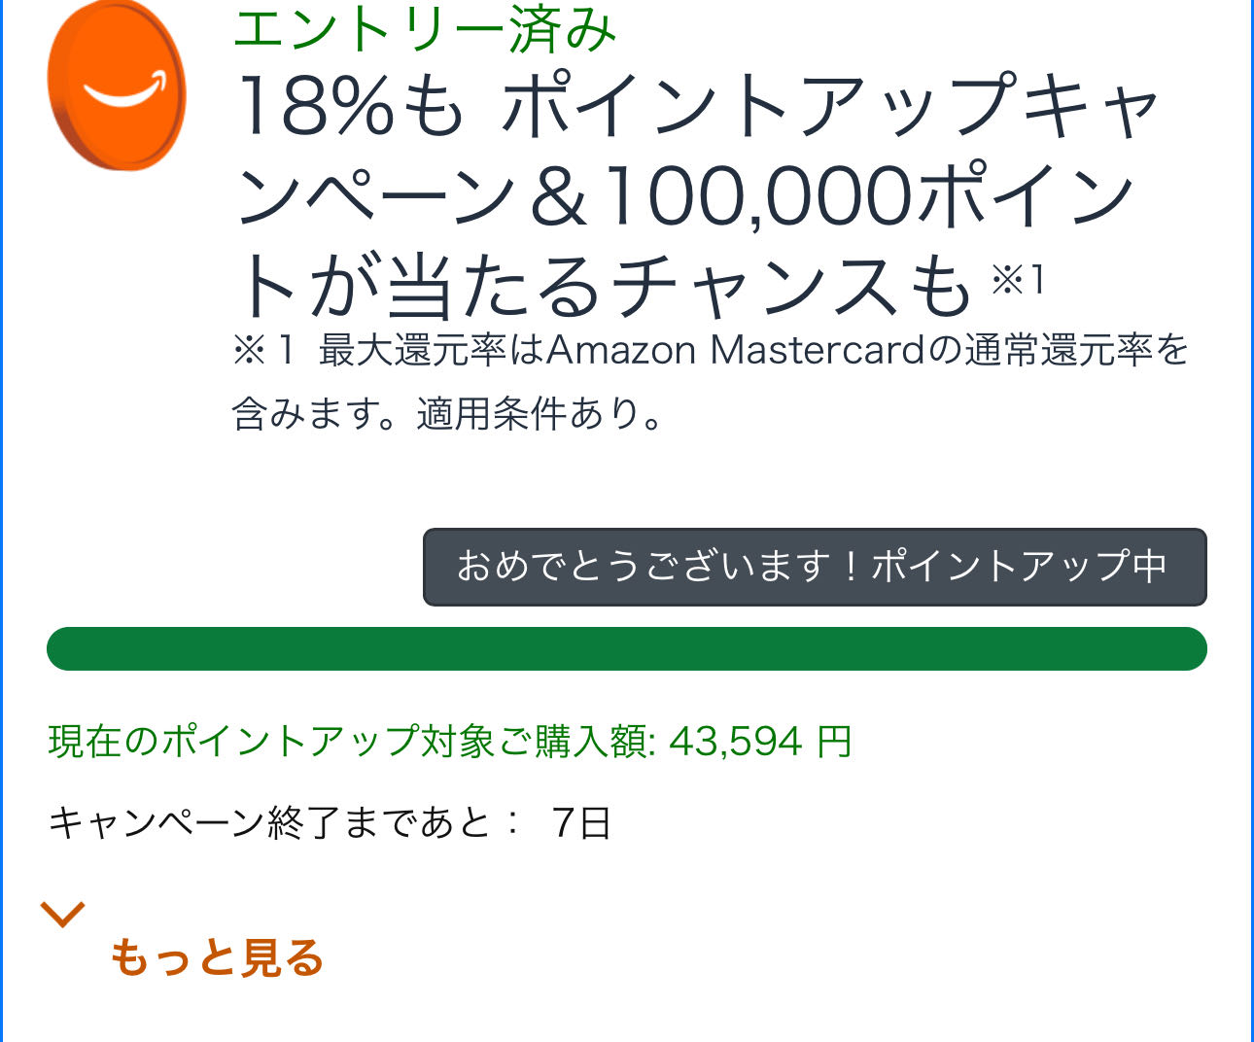Click the ポイントアップ中 portion of the dark badge
Image resolution: width=1254 pixels, height=1042 pixels.
pos(1019,567)
